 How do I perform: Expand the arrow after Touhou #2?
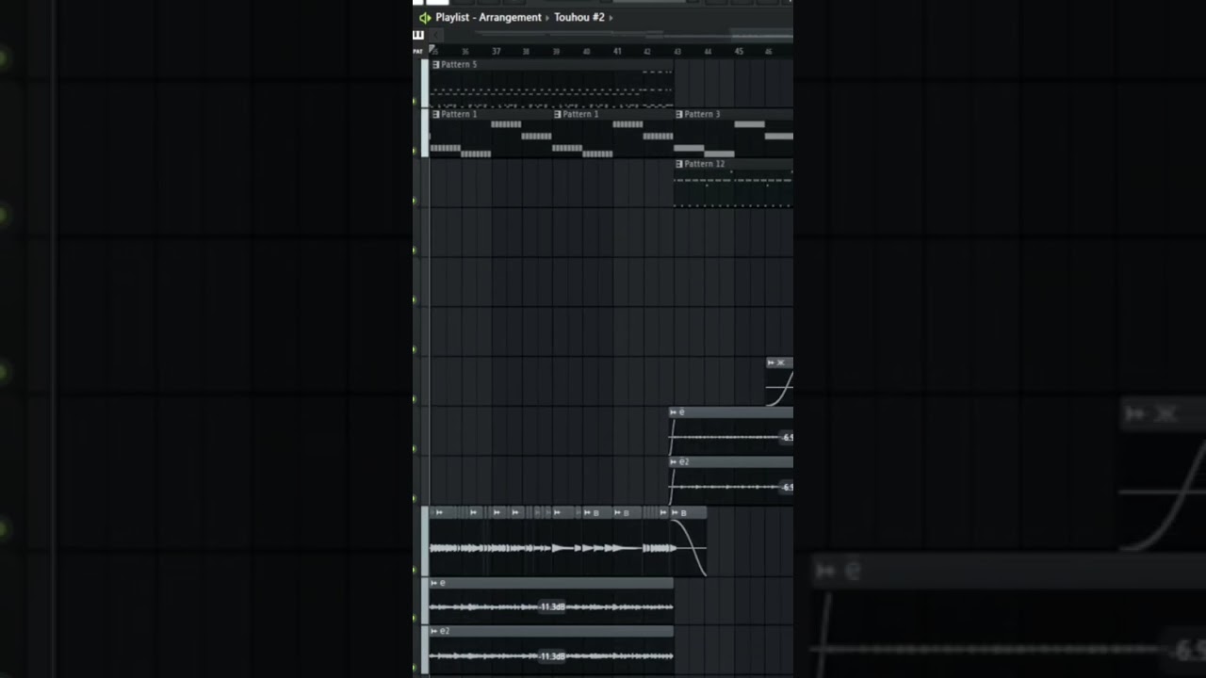611,18
